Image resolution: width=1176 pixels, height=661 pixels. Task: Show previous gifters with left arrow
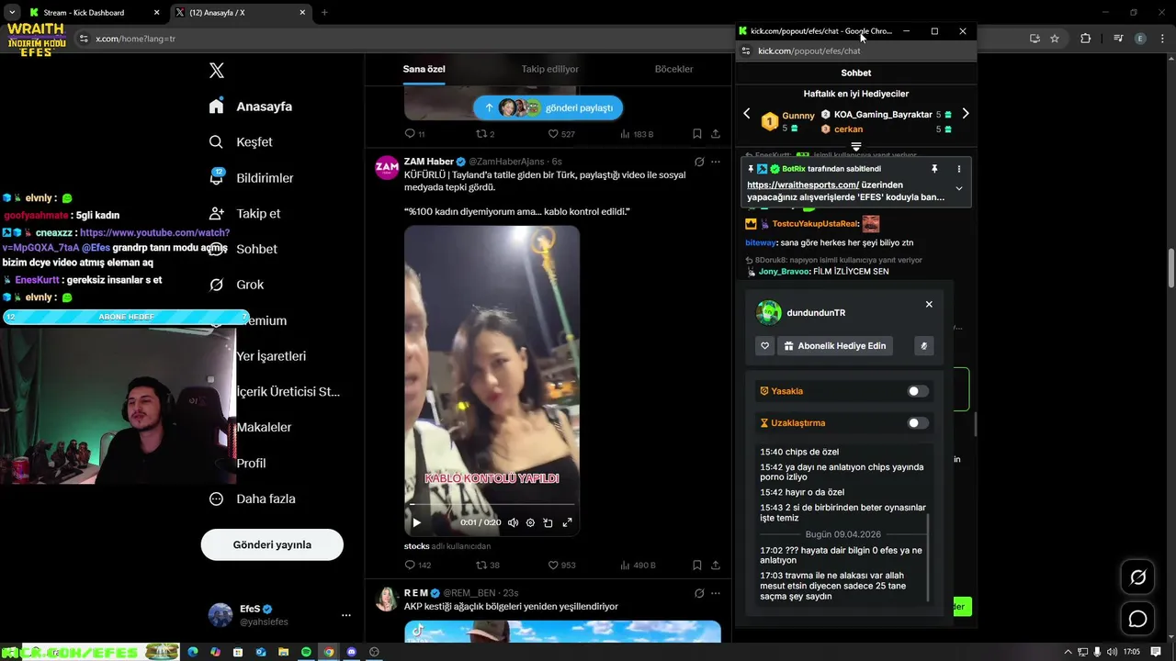coord(747,114)
